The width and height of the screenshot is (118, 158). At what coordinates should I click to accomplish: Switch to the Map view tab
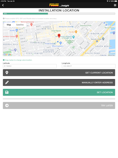click(9, 25)
